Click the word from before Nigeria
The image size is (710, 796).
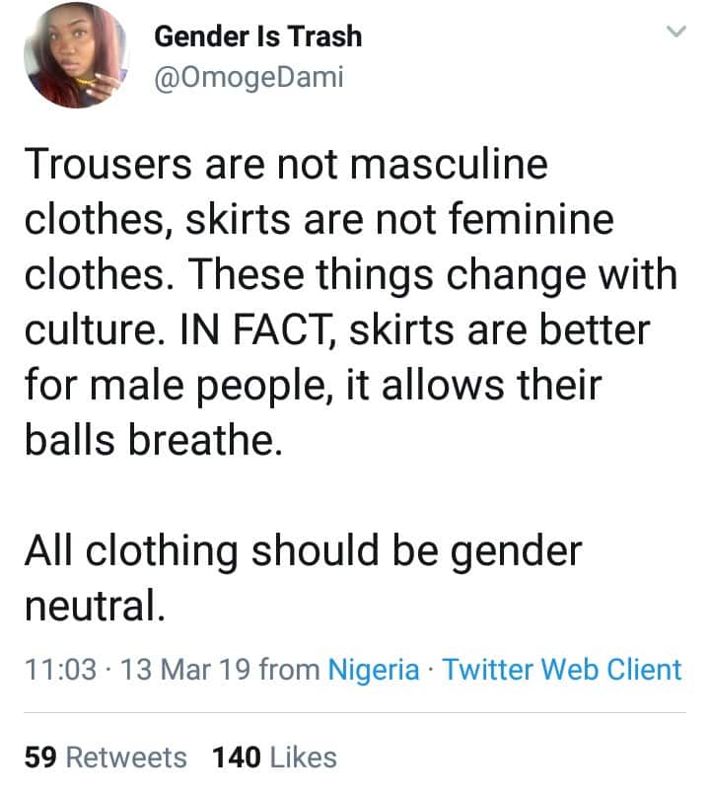point(289,670)
